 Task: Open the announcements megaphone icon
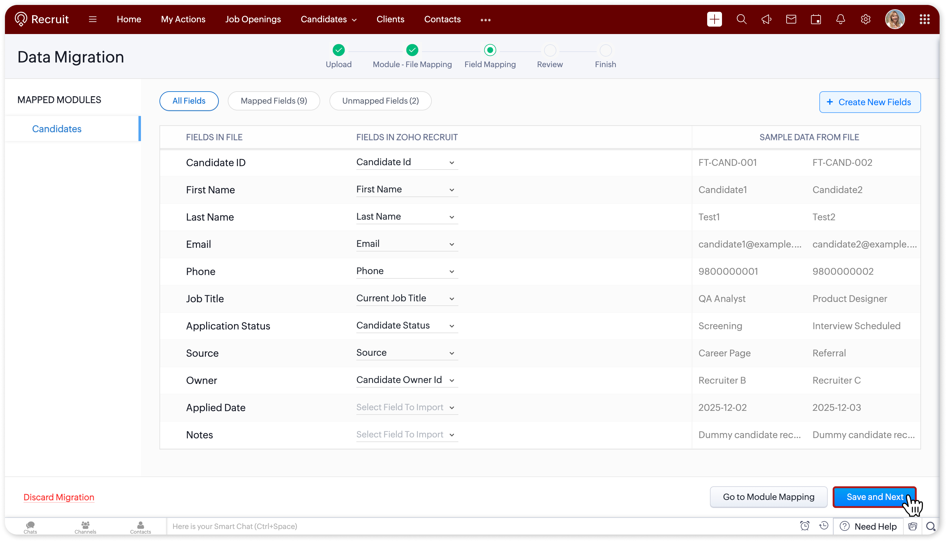pos(766,19)
